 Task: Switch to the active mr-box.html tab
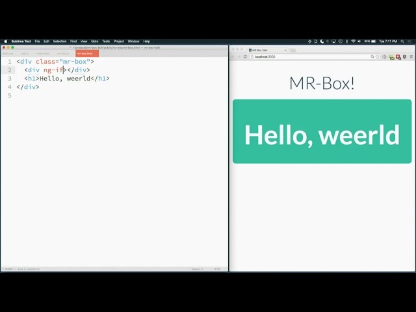point(87,53)
